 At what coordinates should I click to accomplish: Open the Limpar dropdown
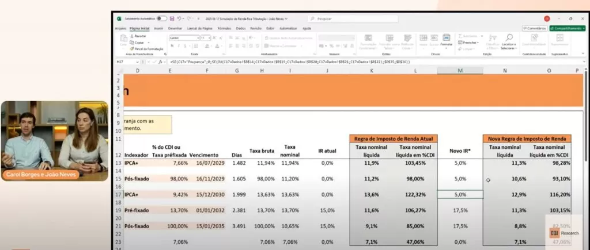(467, 49)
